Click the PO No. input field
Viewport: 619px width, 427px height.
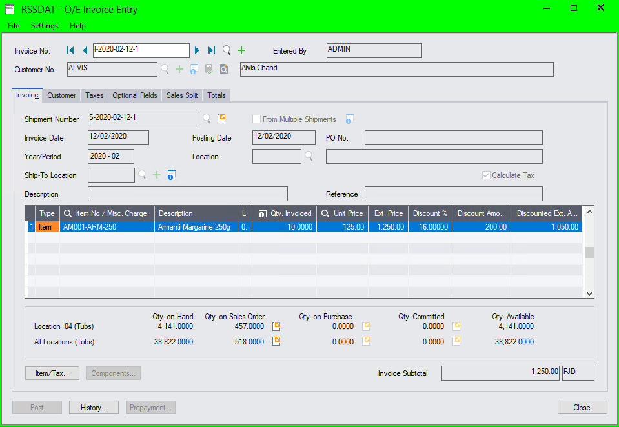[453, 138]
